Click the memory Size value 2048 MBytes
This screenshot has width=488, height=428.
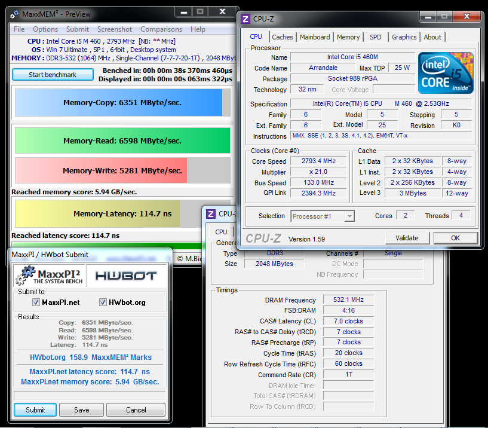[x=274, y=264]
